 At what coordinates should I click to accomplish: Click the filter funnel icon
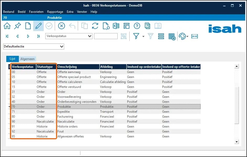pos(136,36)
